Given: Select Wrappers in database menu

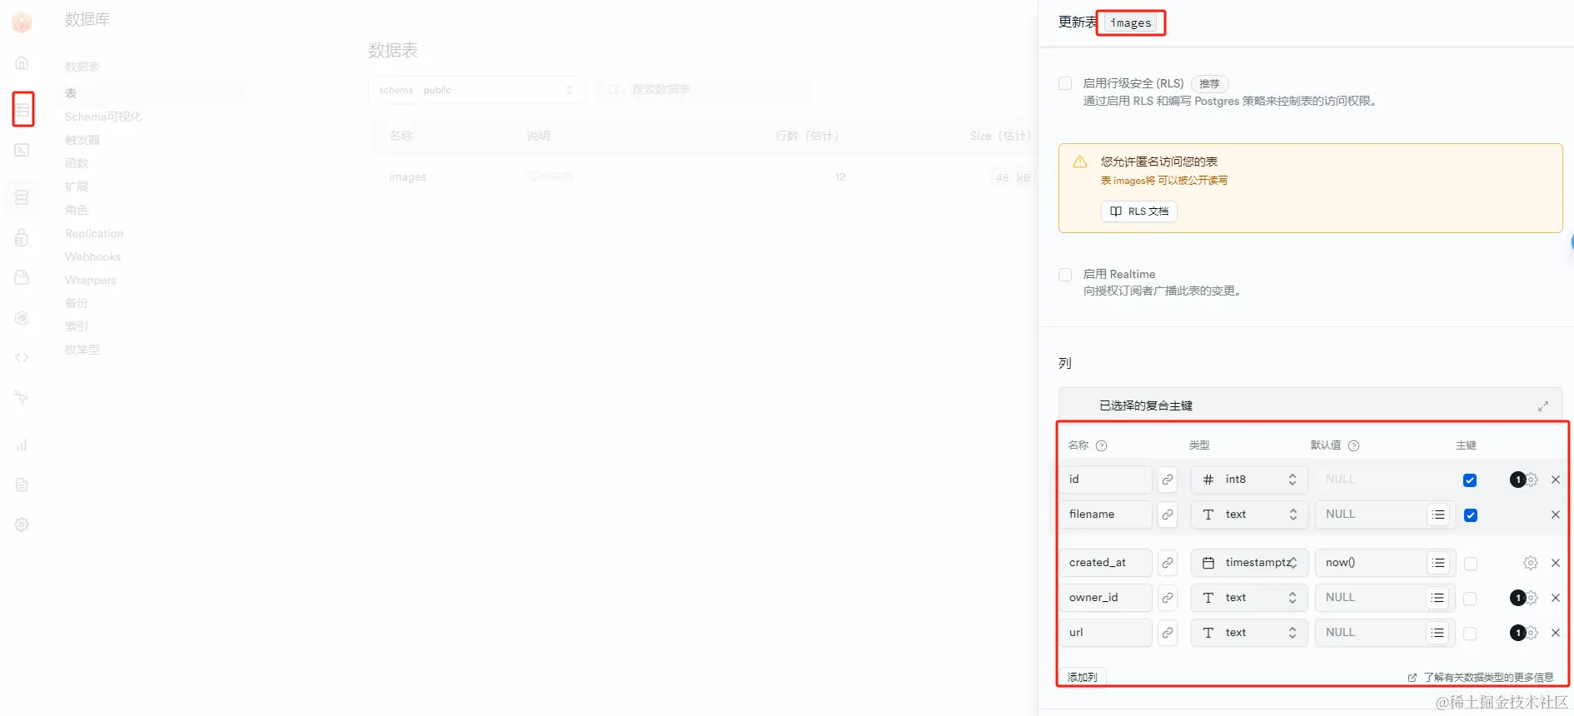Looking at the screenshot, I should click(91, 280).
